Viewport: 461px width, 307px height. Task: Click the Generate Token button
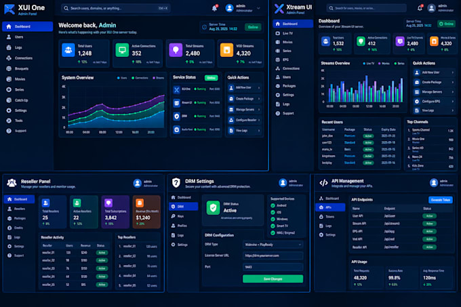[441, 200]
